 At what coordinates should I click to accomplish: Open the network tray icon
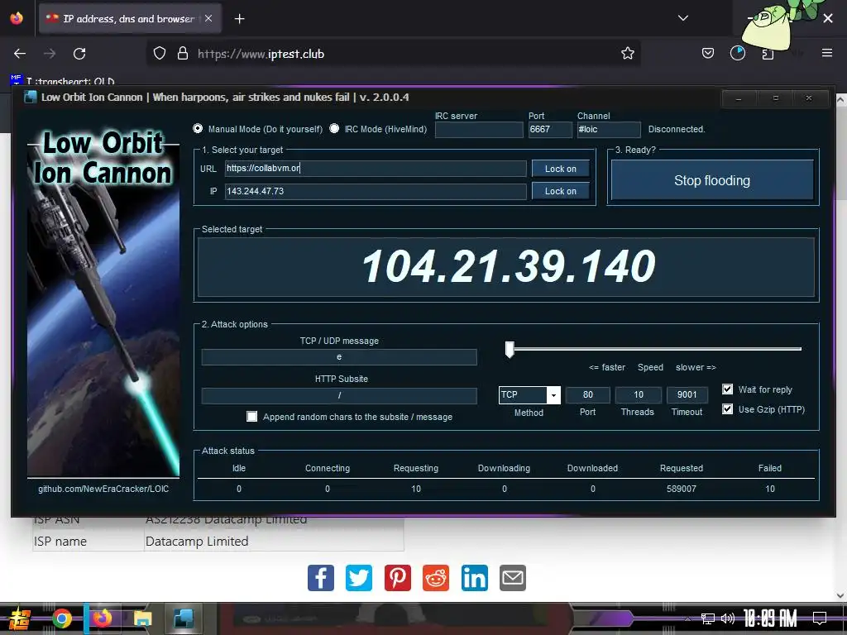708,618
